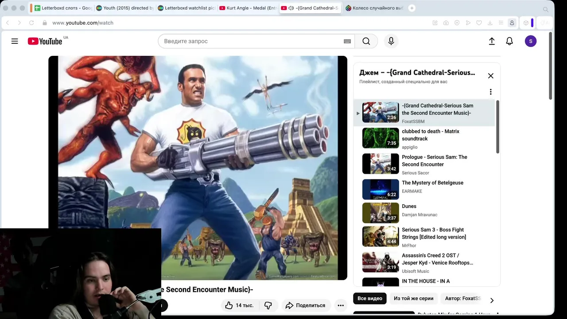Open the upload/create video icon
This screenshot has width=567, height=319.
(492, 41)
